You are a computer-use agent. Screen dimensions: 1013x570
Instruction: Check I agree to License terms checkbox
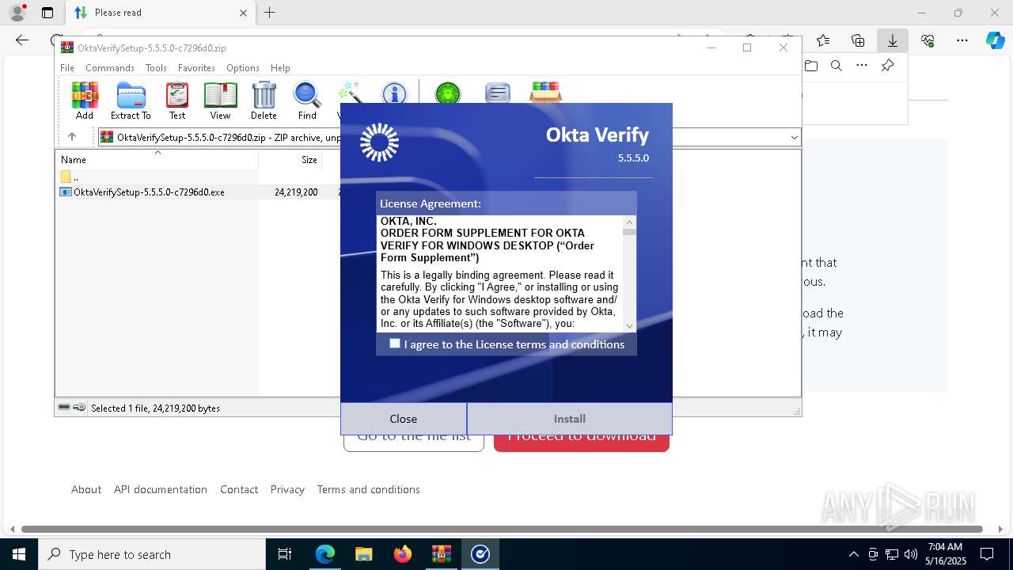(x=395, y=344)
